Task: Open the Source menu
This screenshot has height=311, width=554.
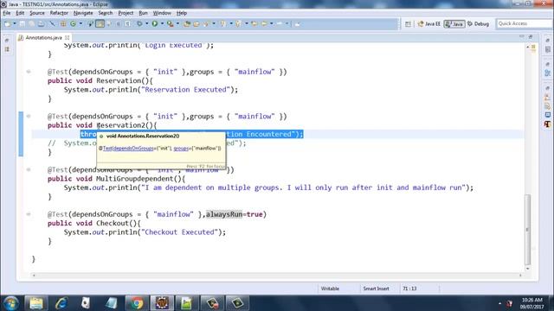Action: (x=37, y=13)
